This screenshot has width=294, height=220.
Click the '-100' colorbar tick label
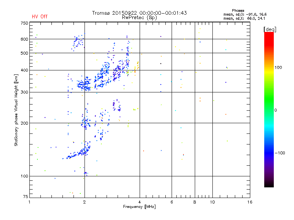point(280,153)
